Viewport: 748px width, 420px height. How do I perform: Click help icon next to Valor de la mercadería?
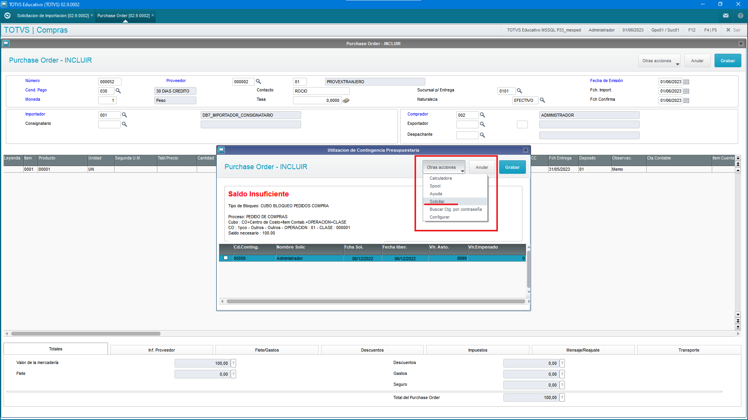click(x=233, y=363)
